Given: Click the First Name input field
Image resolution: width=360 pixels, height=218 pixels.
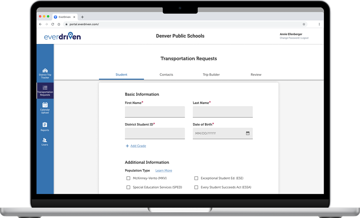Looking at the screenshot, I should 155,112.
